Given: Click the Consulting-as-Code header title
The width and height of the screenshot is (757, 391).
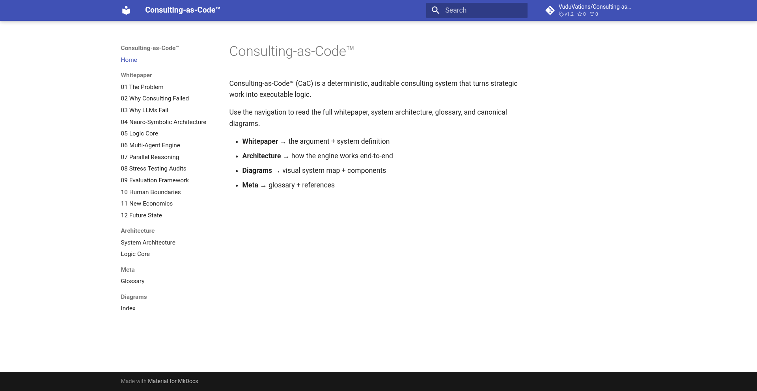Looking at the screenshot, I should point(183,10).
